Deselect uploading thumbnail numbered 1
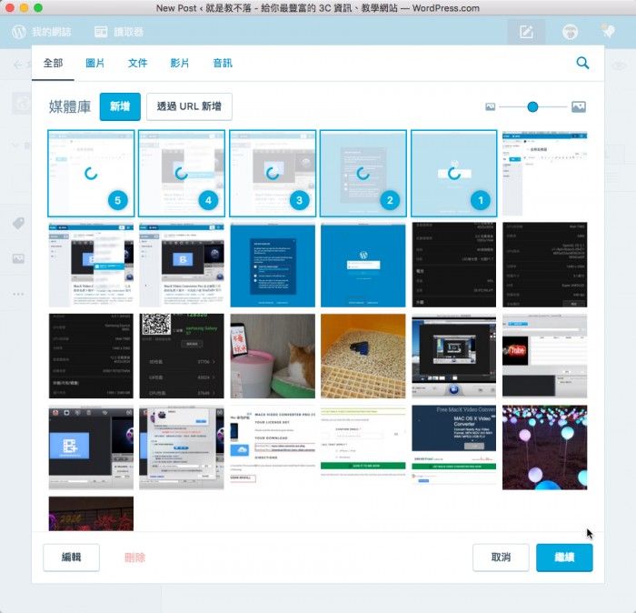The image size is (636, 613). [454, 174]
